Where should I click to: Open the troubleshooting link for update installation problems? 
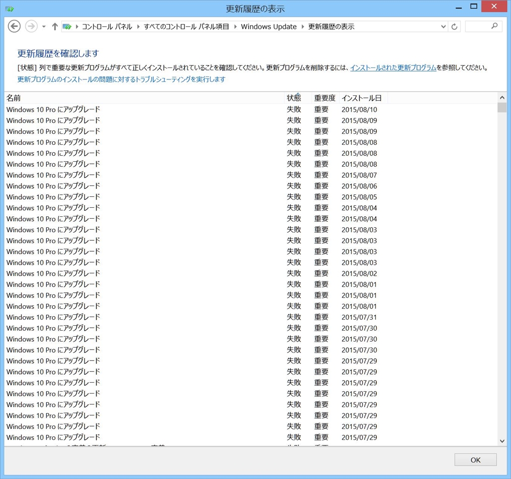[x=121, y=79]
